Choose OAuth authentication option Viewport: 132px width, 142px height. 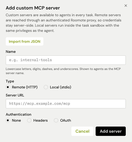pos(56,120)
